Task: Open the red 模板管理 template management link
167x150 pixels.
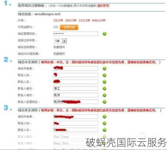Action: click(x=103, y=6)
